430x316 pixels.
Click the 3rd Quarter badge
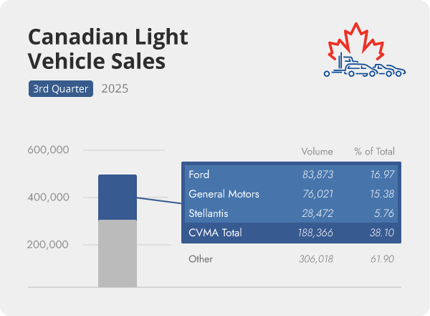click(60, 89)
